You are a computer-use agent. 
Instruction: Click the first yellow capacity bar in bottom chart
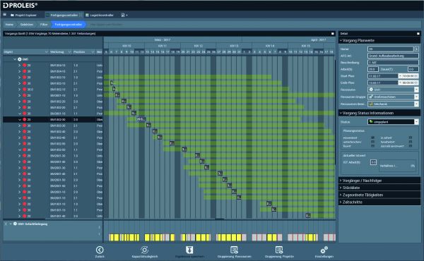pos(111,237)
